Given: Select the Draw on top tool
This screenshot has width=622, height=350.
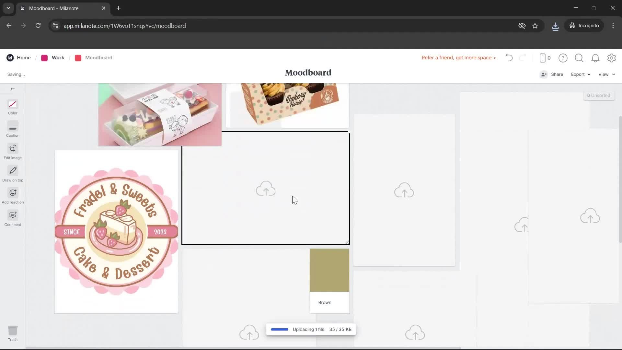Looking at the screenshot, I should click(x=13, y=174).
